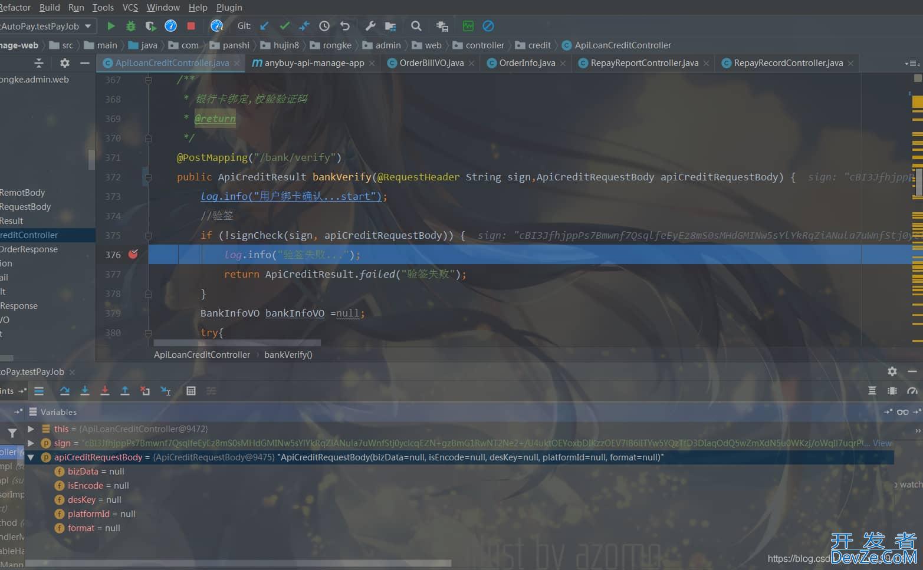Fold the bankVerify method at line 372
This screenshot has width=923, height=570.
click(x=148, y=177)
